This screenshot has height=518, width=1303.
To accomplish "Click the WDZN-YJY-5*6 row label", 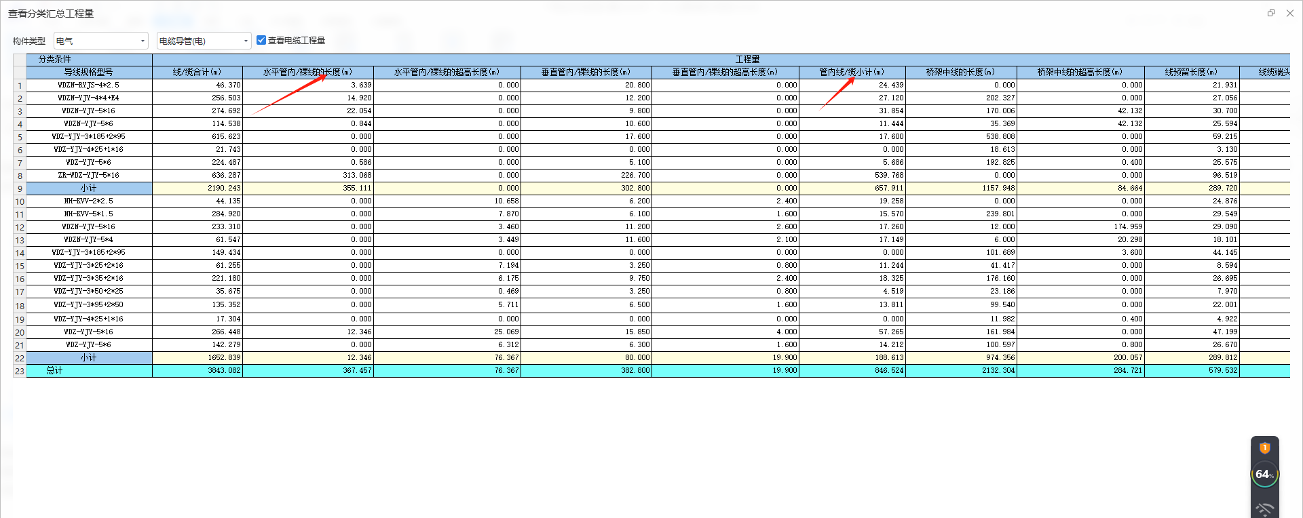I will (x=89, y=124).
